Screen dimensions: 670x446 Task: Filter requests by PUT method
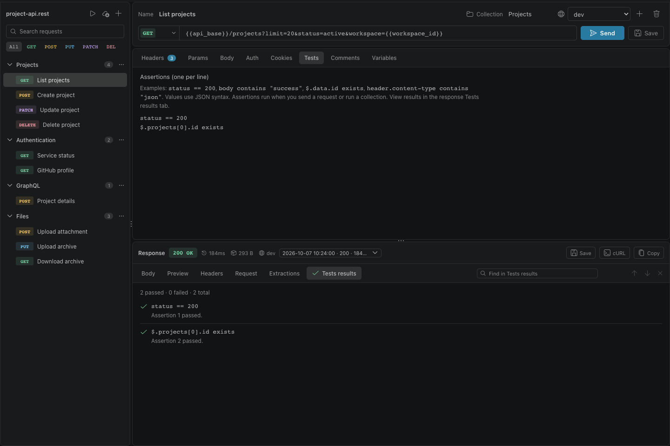pos(70,46)
